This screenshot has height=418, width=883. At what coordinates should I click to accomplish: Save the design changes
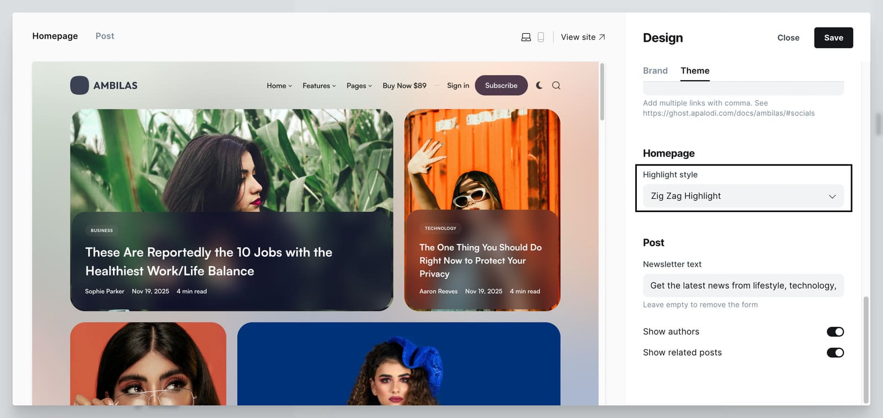833,38
